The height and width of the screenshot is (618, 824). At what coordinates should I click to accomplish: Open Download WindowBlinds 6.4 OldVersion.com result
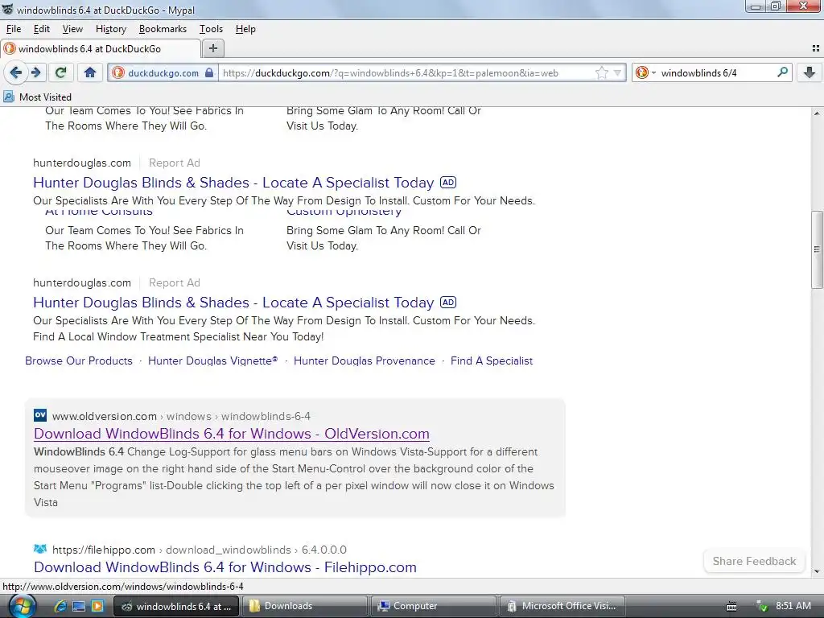(232, 434)
